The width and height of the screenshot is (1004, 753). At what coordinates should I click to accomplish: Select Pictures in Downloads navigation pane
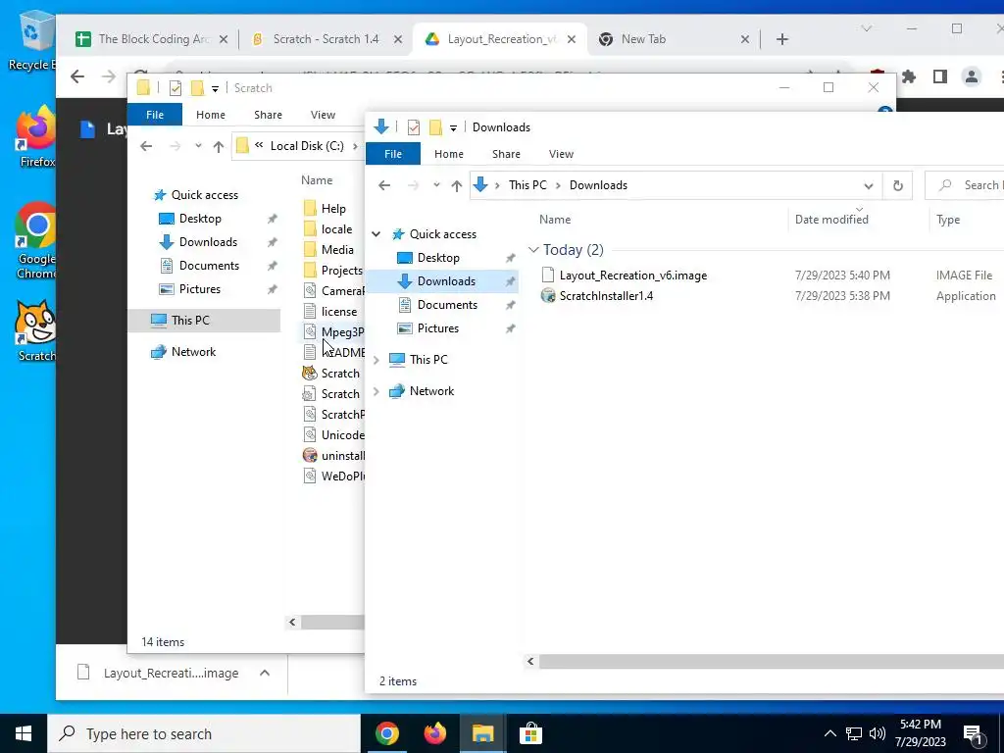click(438, 329)
